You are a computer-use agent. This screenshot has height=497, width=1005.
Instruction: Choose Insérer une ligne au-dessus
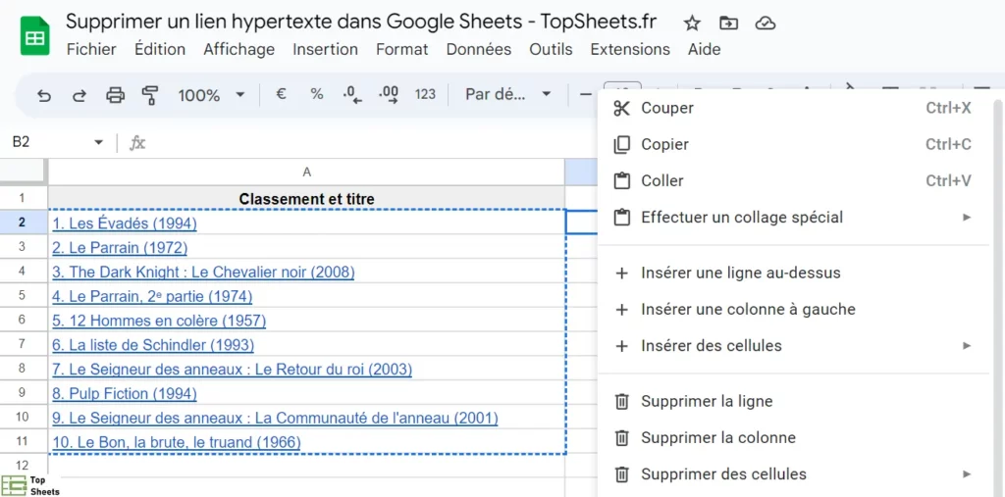[793, 273]
